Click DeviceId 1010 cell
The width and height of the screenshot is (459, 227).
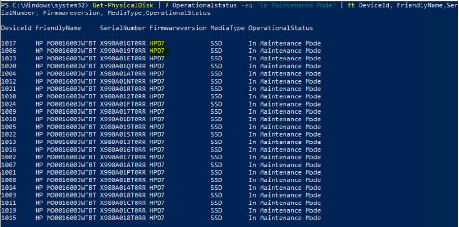[9, 96]
